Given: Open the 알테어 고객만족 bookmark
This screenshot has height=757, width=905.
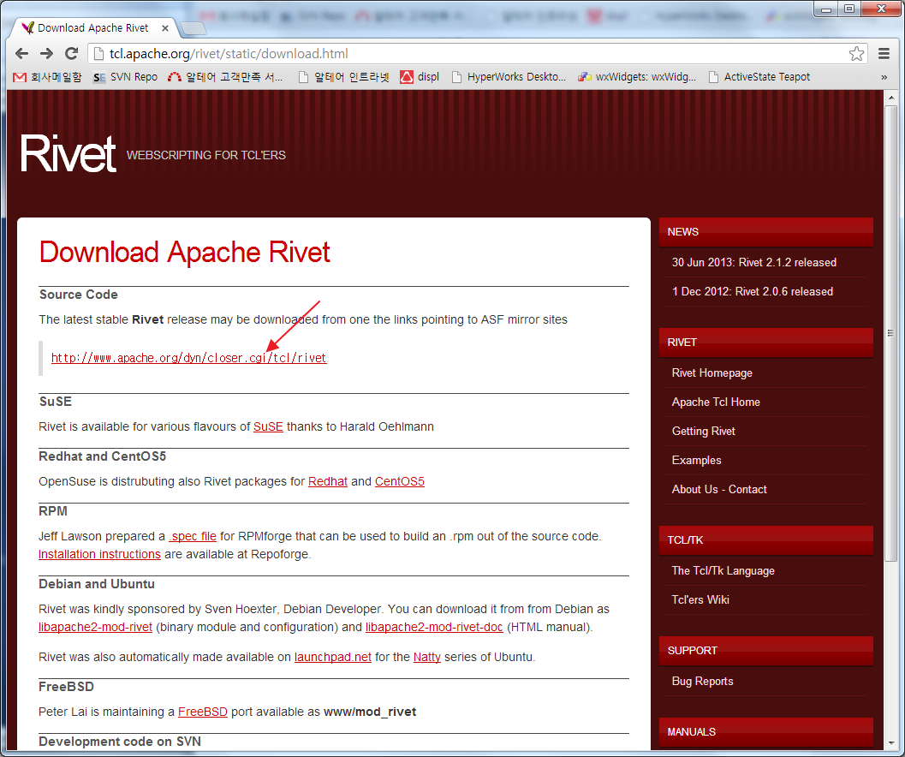Looking at the screenshot, I should [225, 77].
